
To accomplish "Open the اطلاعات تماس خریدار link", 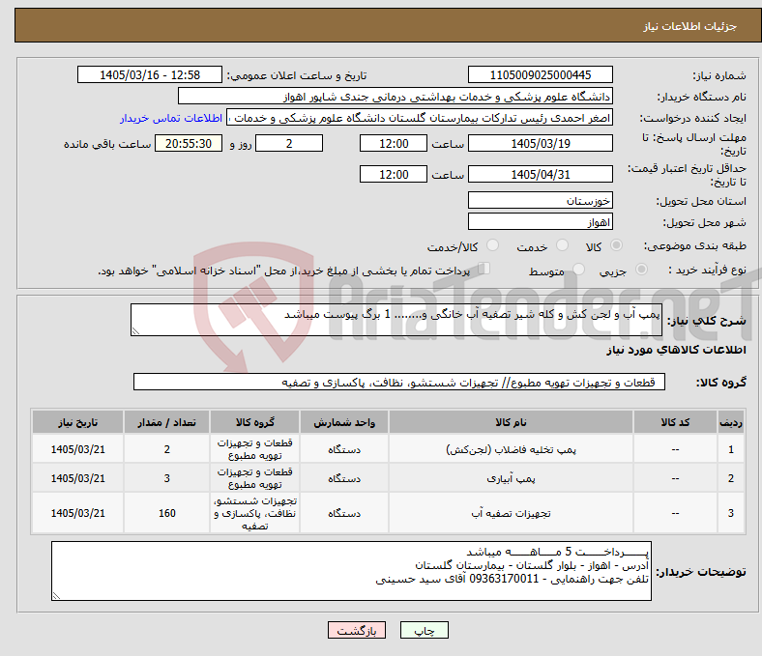I will pos(171,118).
